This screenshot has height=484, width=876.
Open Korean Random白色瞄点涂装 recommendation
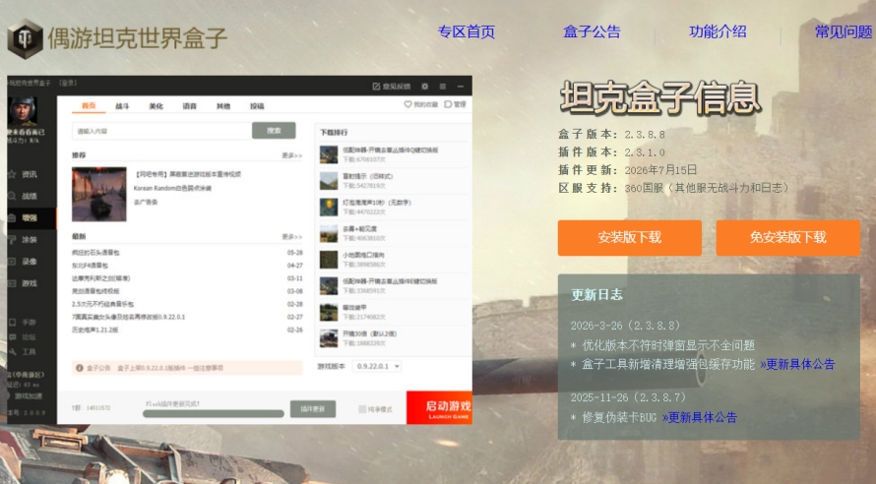172,188
